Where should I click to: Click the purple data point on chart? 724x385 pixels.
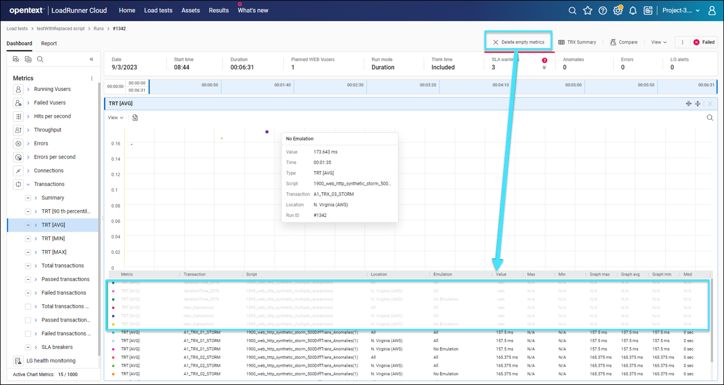[x=266, y=132]
